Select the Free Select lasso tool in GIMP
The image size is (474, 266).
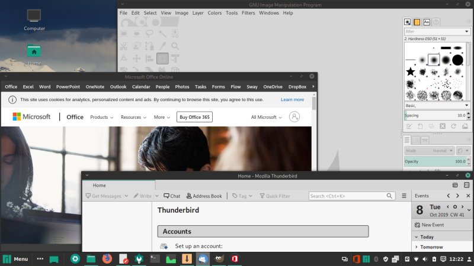[149, 34]
